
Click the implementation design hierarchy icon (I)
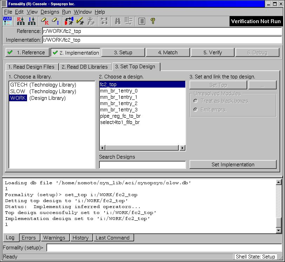click(32, 21)
